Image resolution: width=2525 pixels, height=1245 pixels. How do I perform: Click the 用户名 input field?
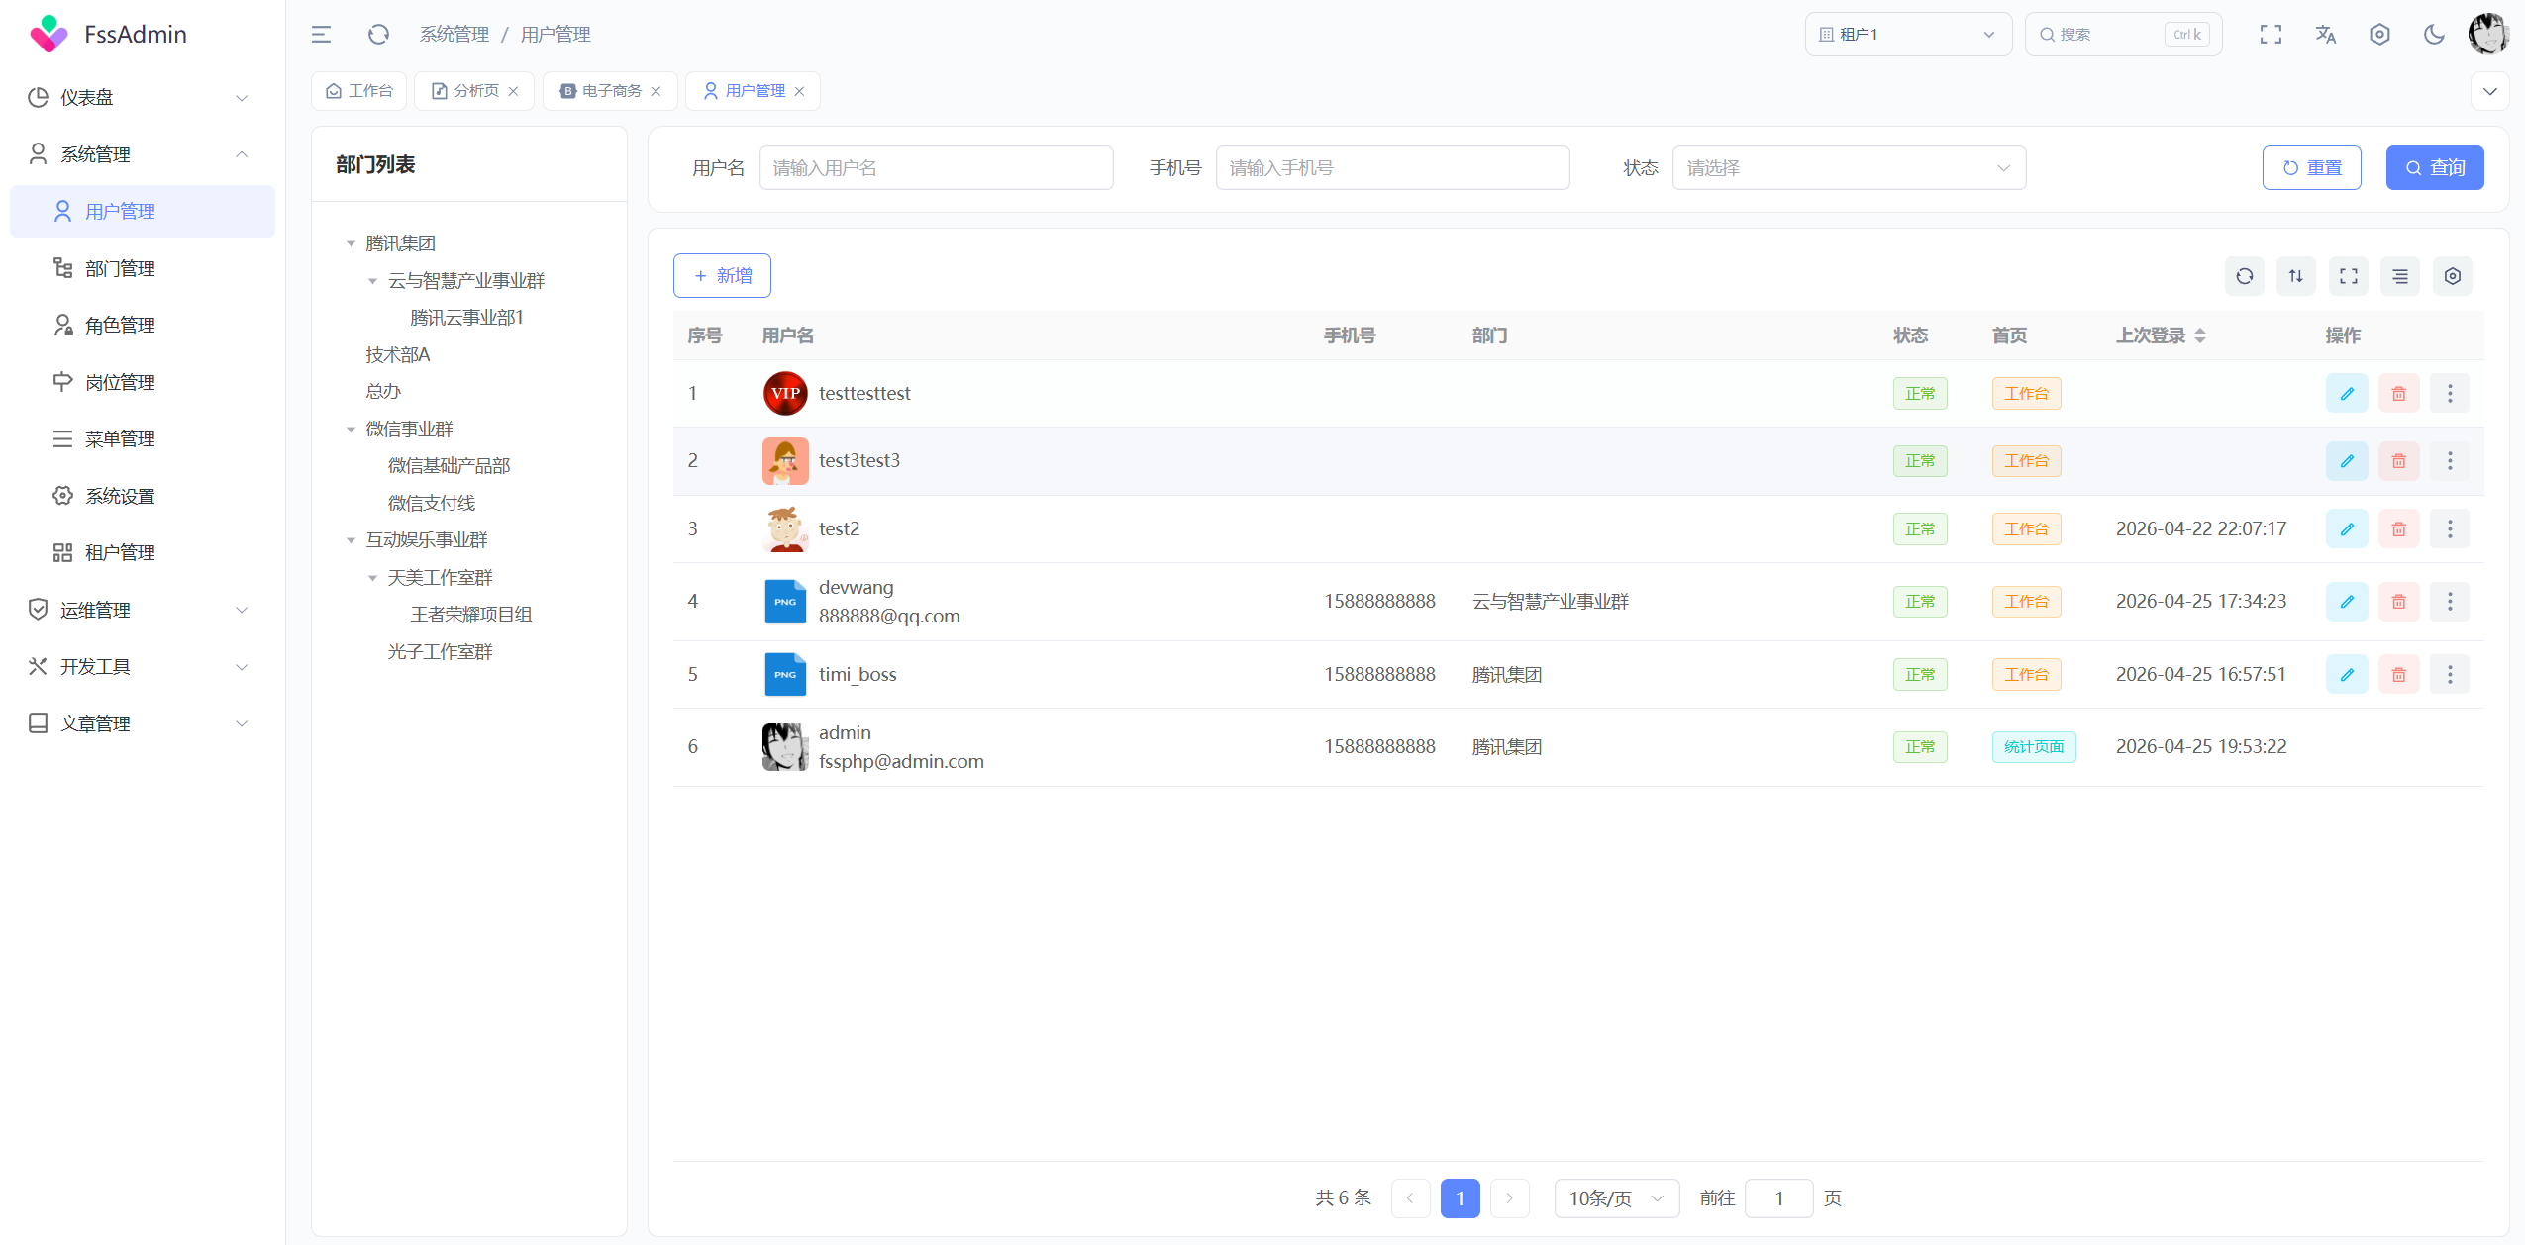(x=936, y=168)
